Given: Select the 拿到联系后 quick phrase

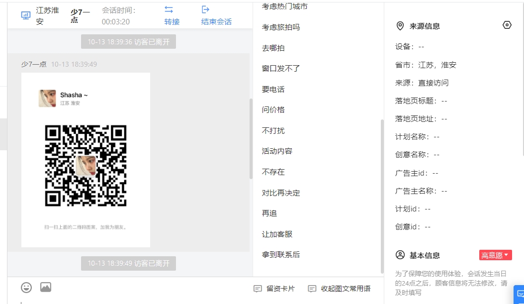Looking at the screenshot, I should pyautogui.click(x=281, y=255).
